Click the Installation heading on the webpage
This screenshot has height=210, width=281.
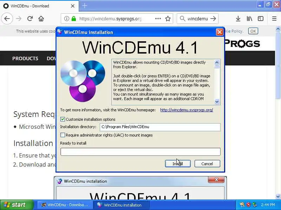point(33,143)
